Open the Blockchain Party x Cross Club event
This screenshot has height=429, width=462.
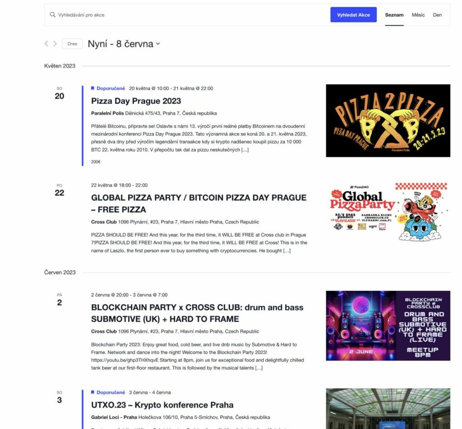pos(197,313)
